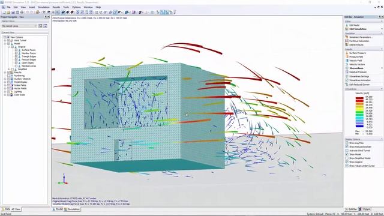This screenshot has width=384, height=216.
Task: Click the Simulation Parameters icon
Action: coord(347,37)
